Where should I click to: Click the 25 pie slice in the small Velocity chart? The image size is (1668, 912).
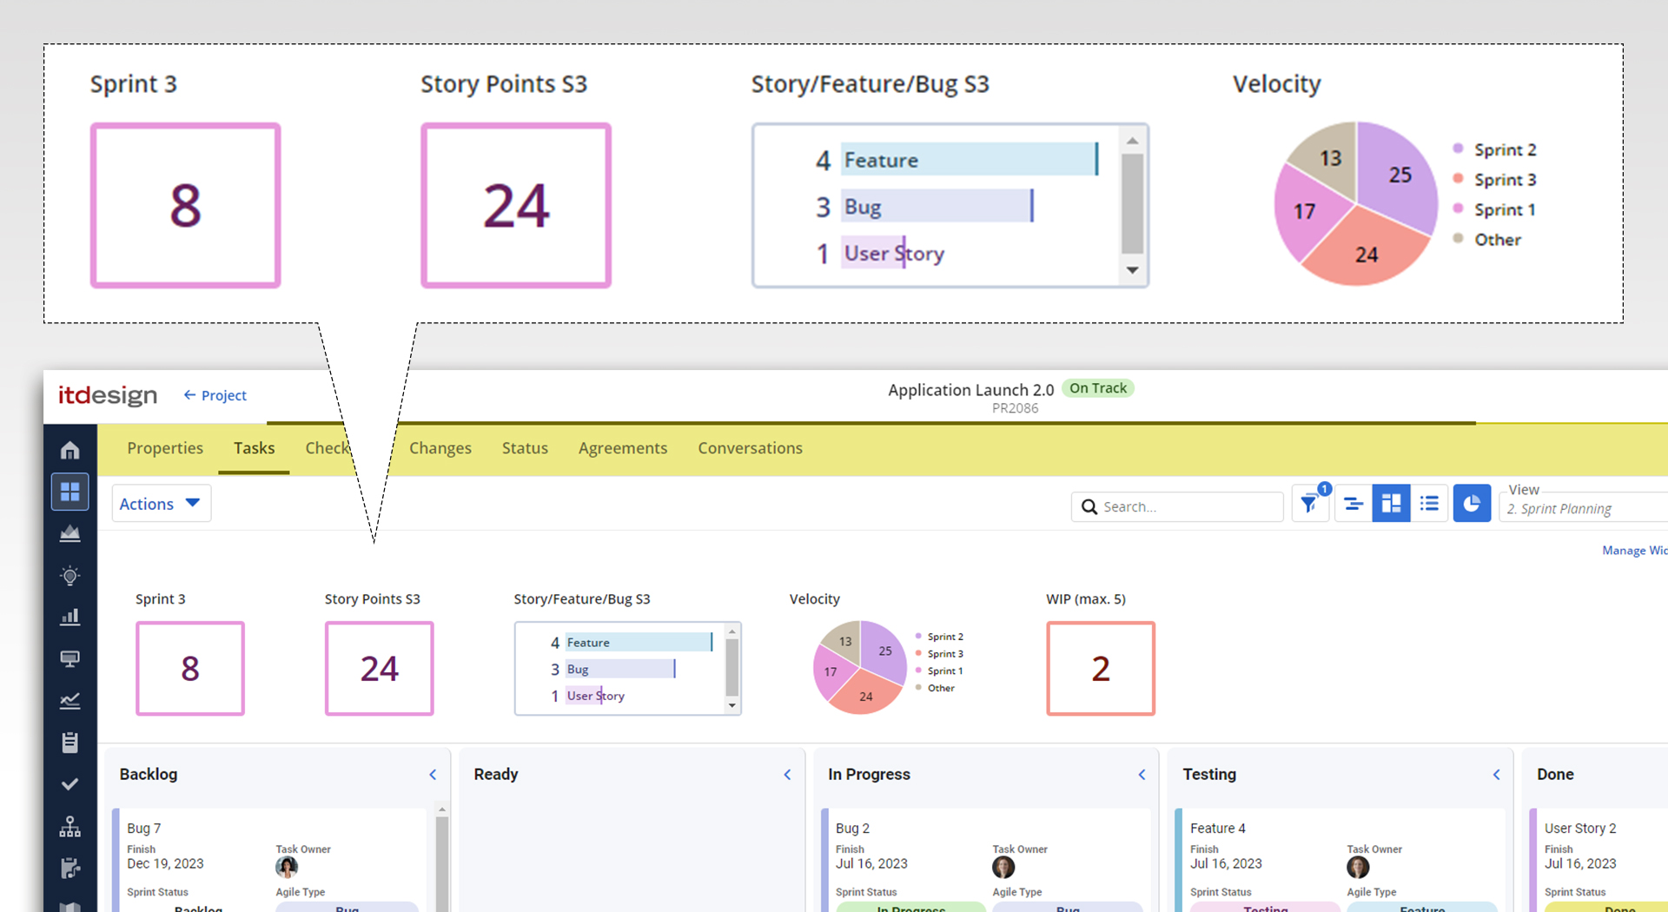[x=884, y=650]
